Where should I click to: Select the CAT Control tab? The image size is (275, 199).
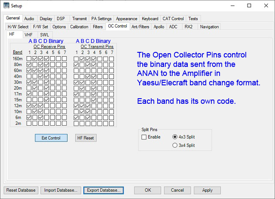(173, 18)
